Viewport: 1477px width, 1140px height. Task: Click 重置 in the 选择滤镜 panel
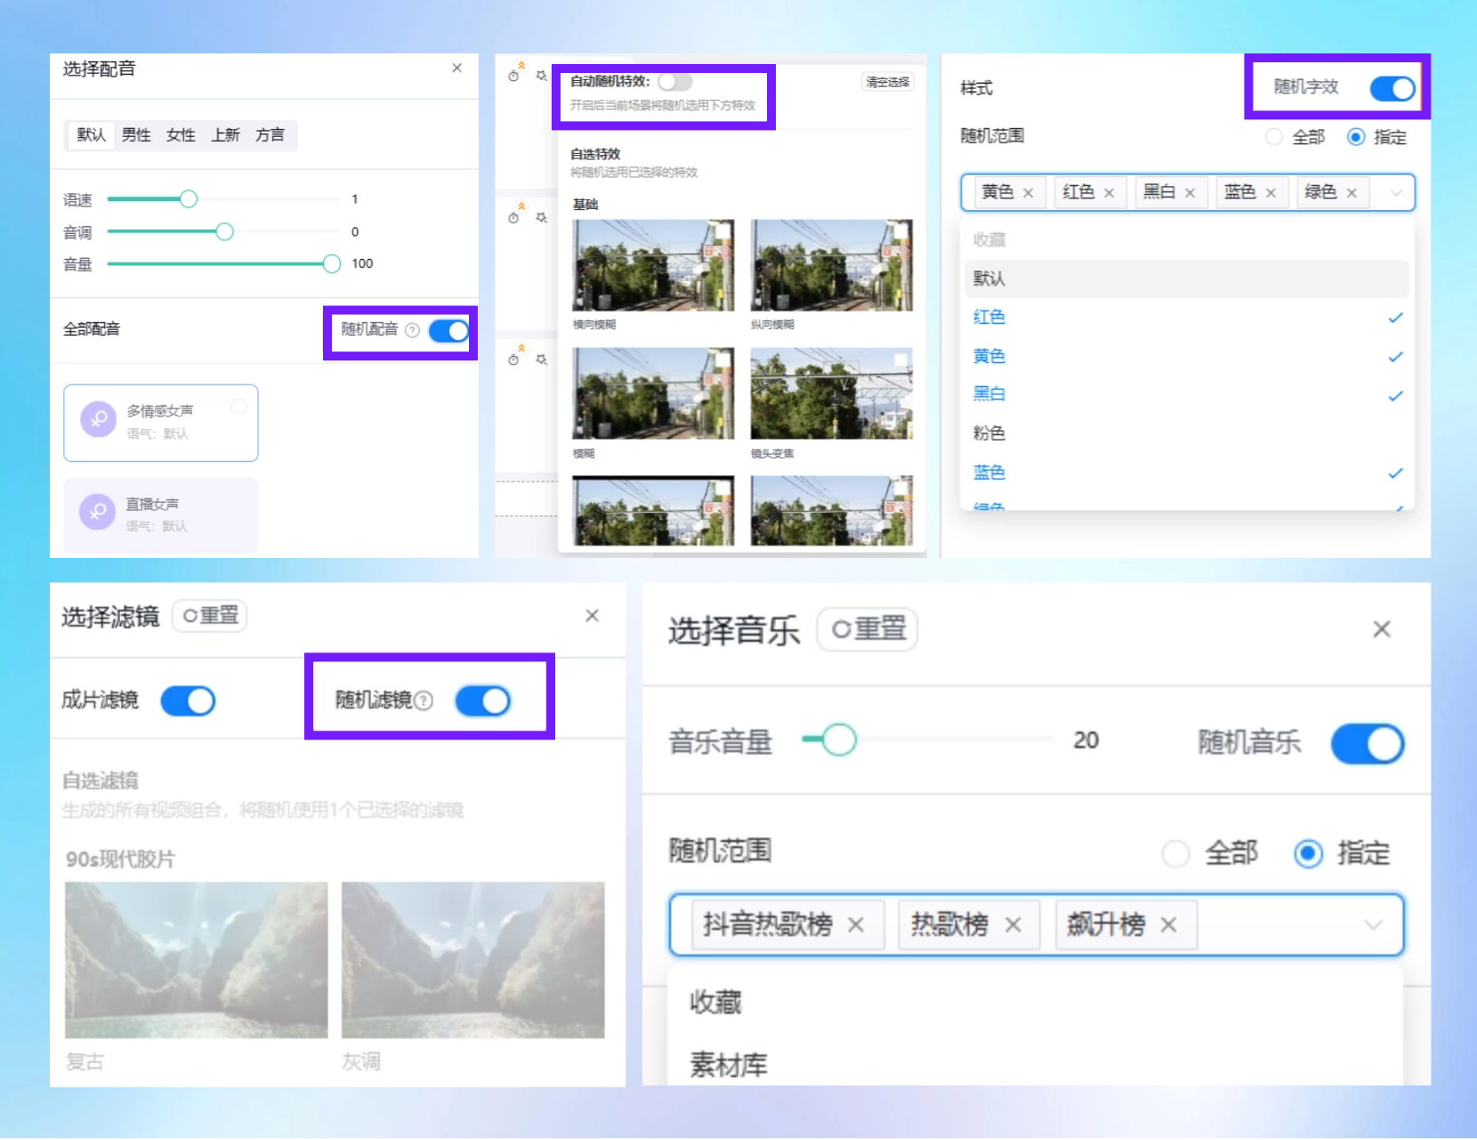click(x=209, y=615)
